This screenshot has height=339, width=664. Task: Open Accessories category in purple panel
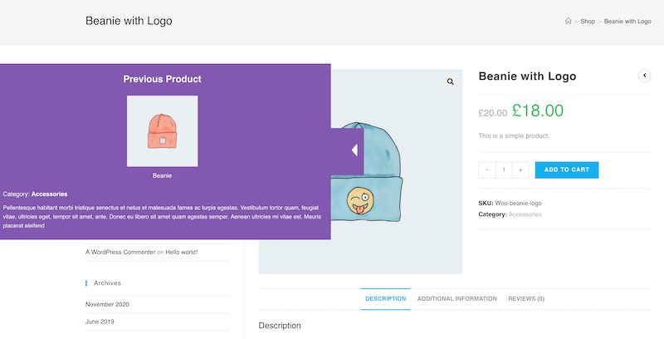click(x=49, y=194)
